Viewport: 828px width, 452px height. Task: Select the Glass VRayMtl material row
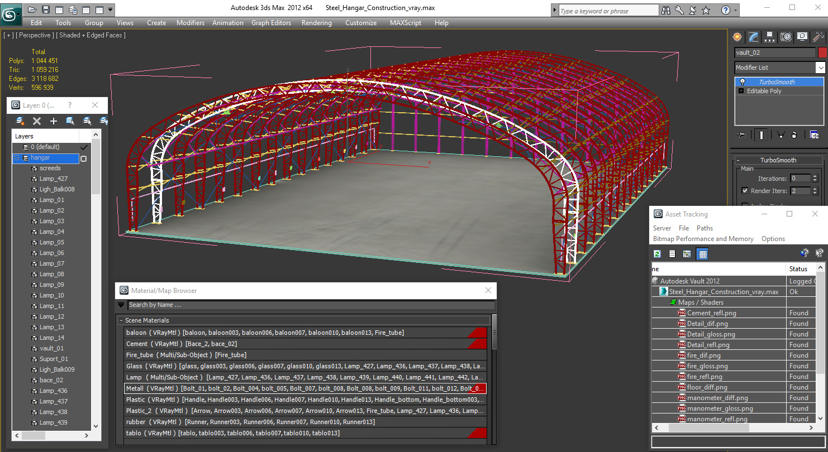pyautogui.click(x=305, y=366)
